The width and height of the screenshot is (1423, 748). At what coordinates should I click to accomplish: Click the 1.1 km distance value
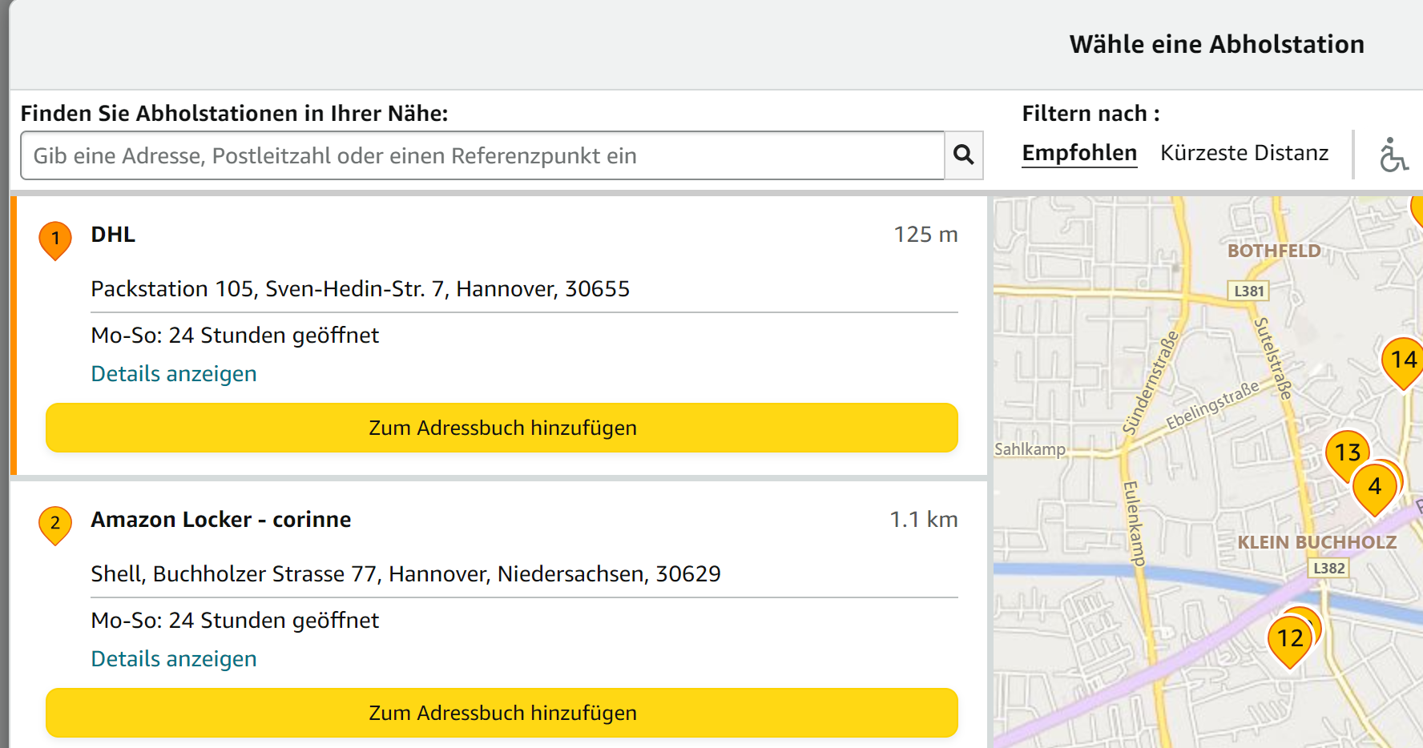pos(924,520)
